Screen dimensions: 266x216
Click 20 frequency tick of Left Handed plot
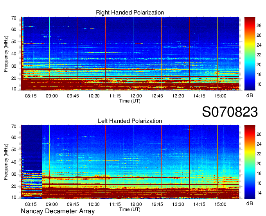[14, 186]
